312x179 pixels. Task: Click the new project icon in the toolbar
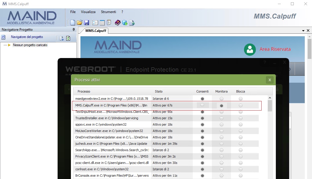[x=73, y=23]
